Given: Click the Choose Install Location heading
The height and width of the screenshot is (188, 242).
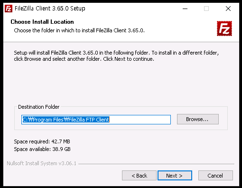Looking at the screenshot, I should [42, 22].
